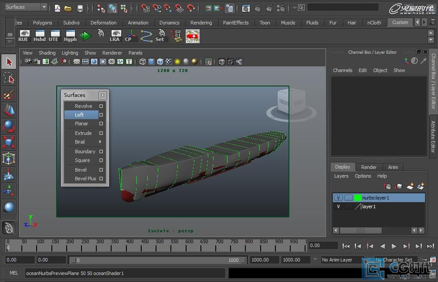The height and width of the screenshot is (282, 438).
Task: Click the Hshd shelf button
Action: click(40, 36)
